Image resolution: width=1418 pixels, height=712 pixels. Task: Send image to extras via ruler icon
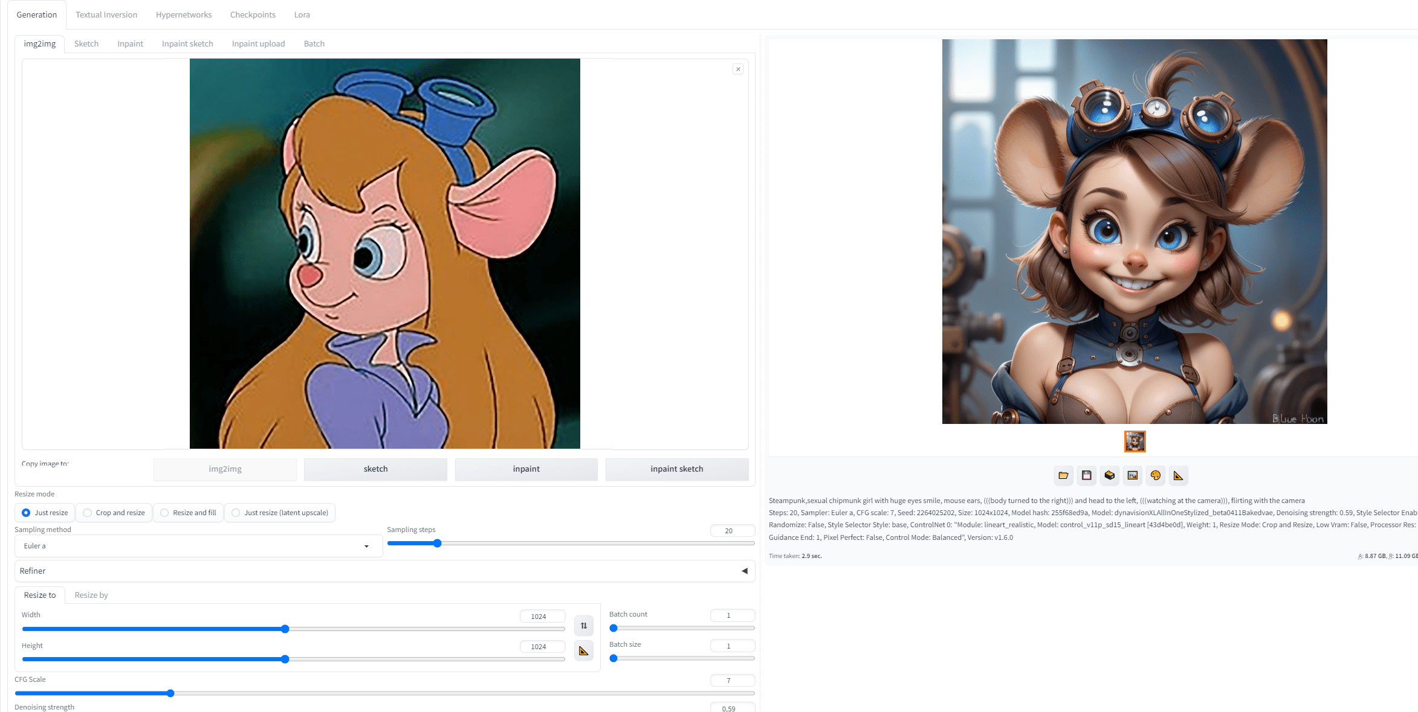click(x=1178, y=475)
